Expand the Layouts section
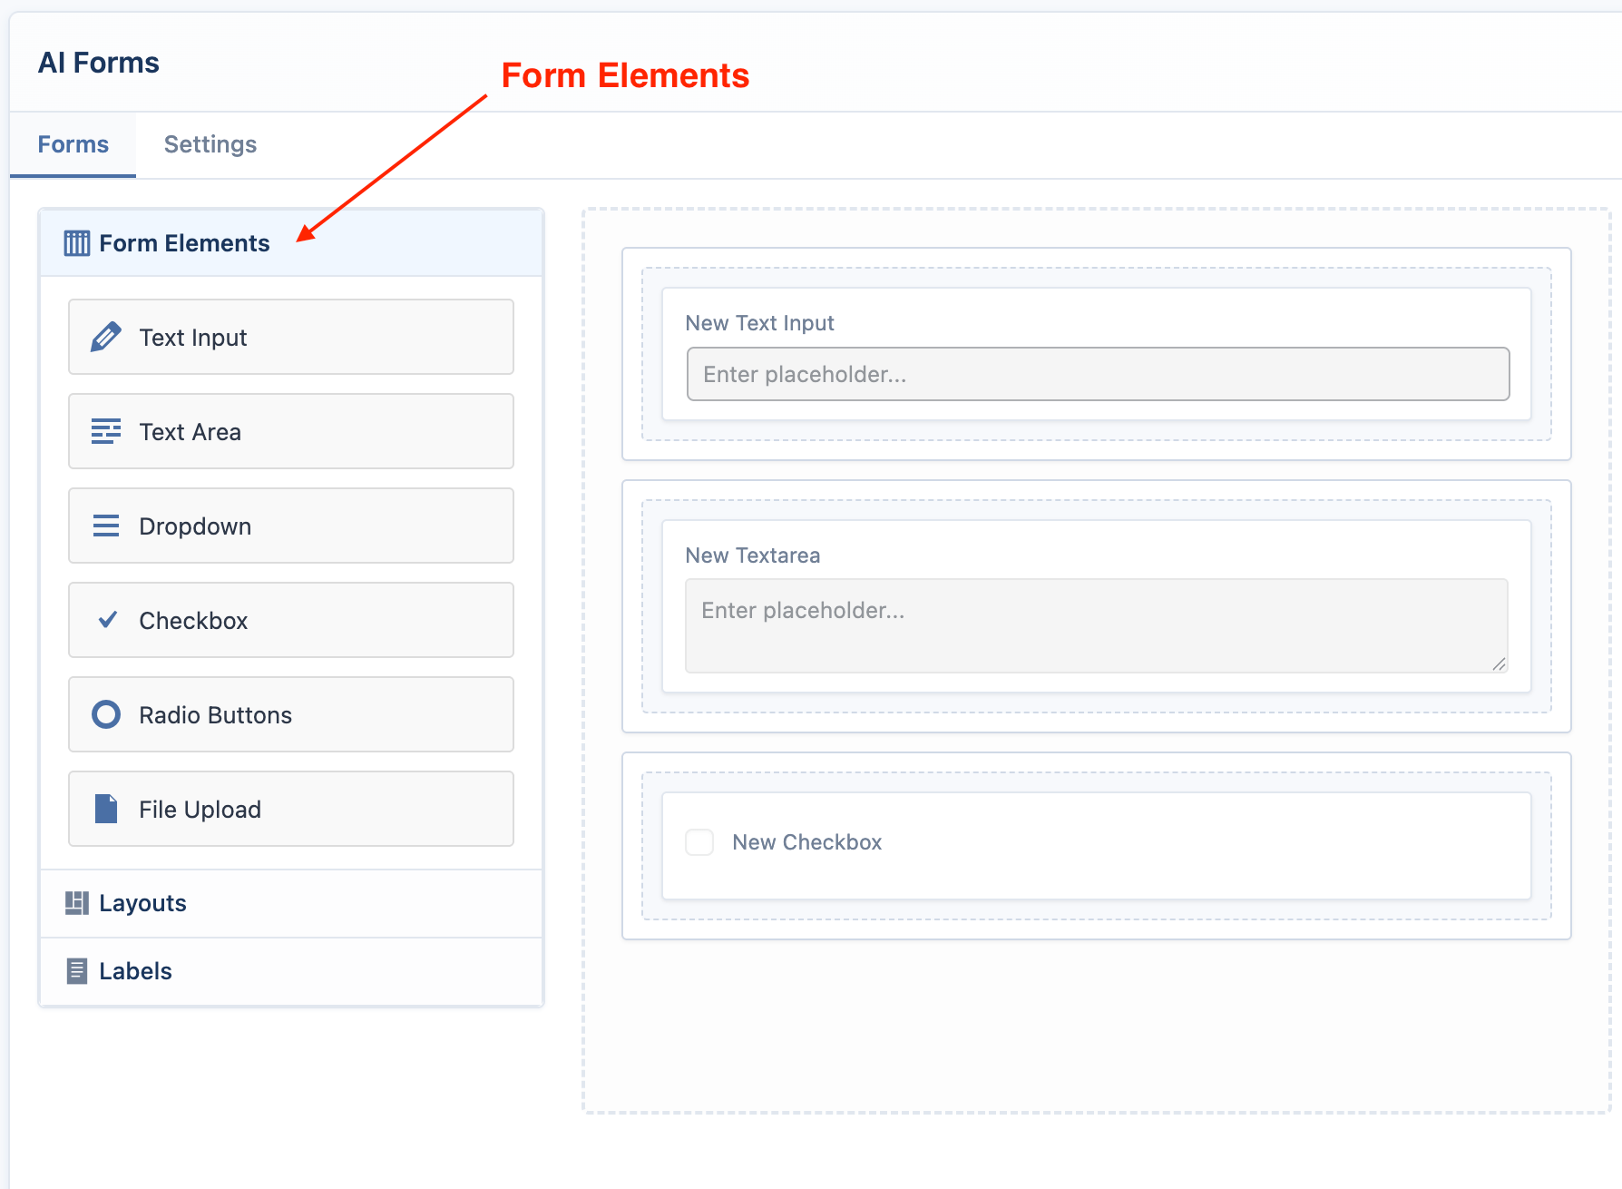The height and width of the screenshot is (1189, 1622). pyautogui.click(x=291, y=903)
